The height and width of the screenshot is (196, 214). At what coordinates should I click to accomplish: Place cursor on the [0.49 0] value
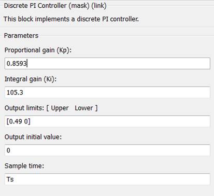[x=18, y=121]
